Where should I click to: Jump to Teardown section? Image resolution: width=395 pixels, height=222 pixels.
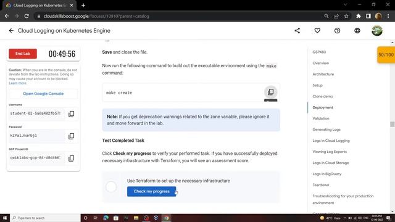321,185
